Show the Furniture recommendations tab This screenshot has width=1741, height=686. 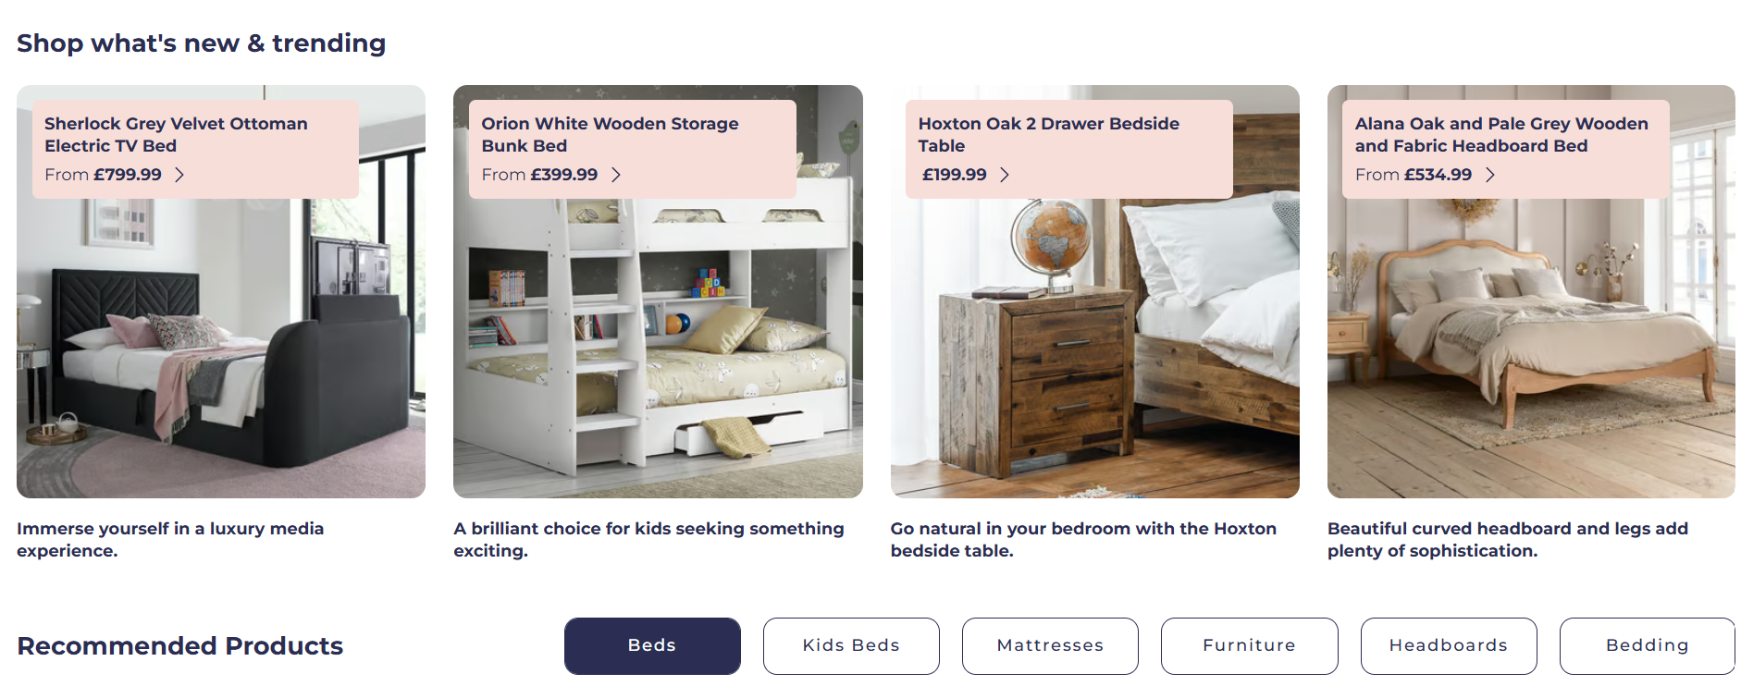click(x=1250, y=645)
